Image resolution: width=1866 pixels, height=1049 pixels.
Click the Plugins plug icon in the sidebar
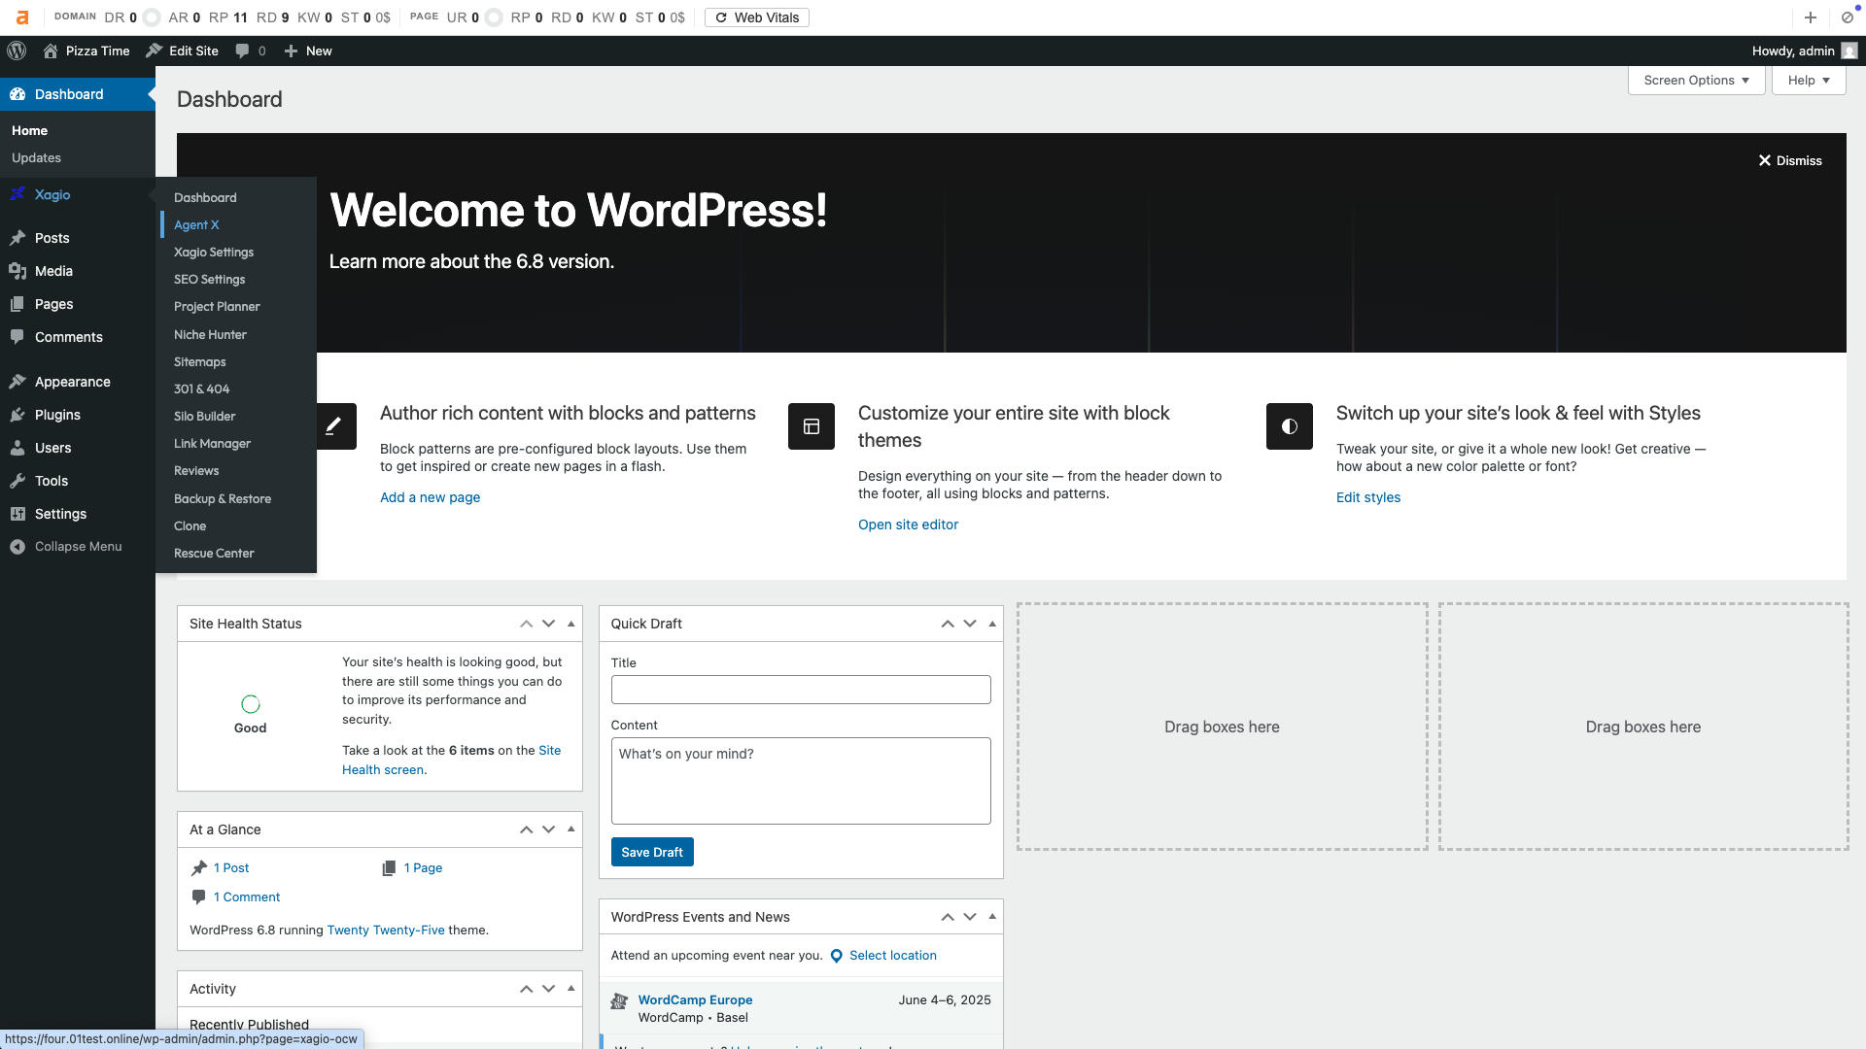17,415
